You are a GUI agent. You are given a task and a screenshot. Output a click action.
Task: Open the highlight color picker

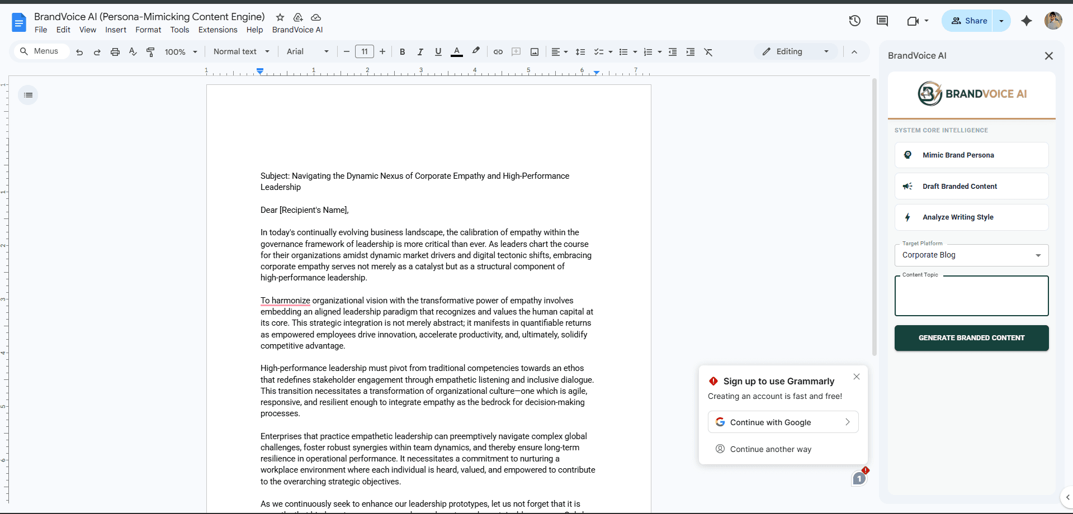pos(476,52)
